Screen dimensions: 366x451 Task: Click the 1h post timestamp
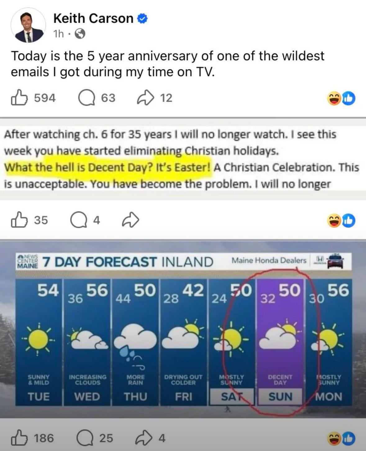click(x=58, y=33)
